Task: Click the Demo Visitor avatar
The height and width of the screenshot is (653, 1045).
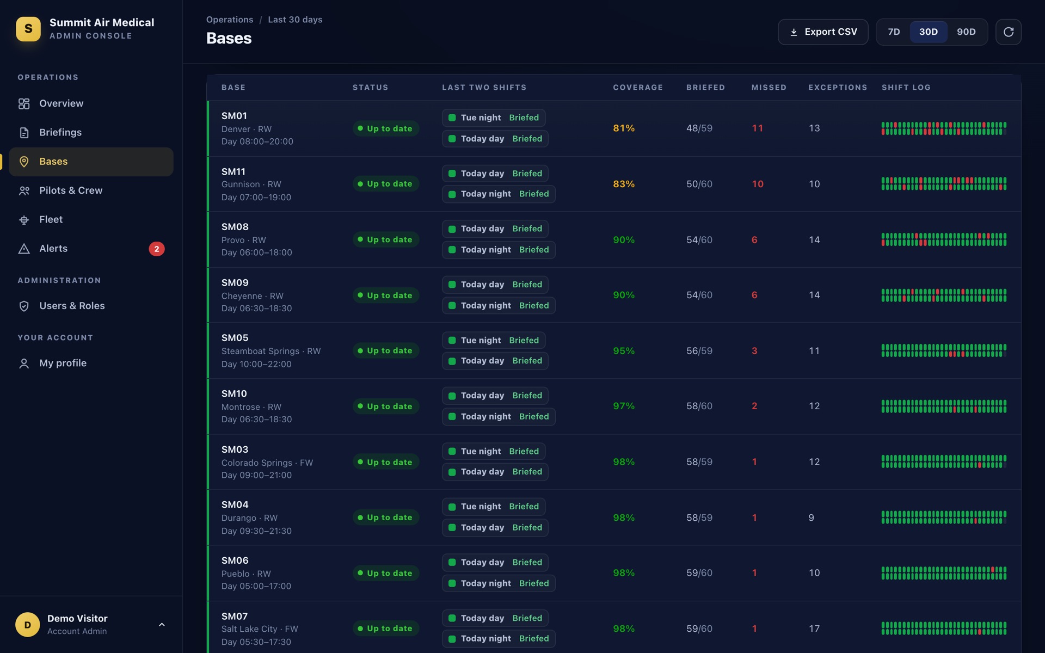Action: tap(28, 625)
